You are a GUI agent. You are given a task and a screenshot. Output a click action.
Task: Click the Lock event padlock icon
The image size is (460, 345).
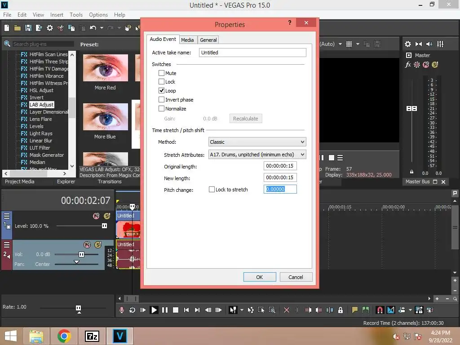(341, 310)
